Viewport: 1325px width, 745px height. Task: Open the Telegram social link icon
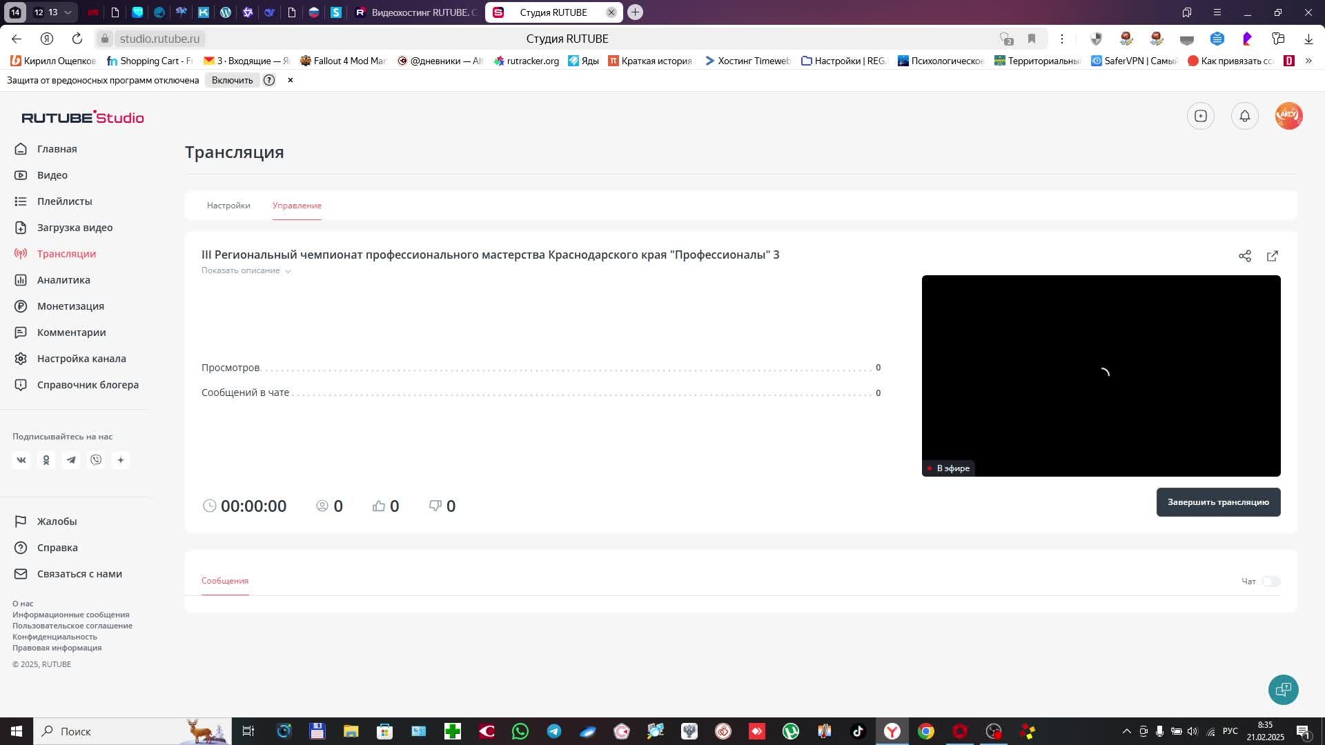pos(71,460)
